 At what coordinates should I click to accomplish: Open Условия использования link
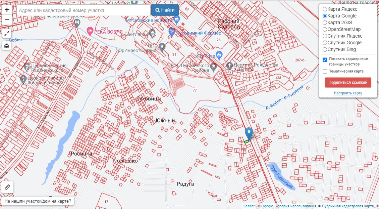click(295, 206)
